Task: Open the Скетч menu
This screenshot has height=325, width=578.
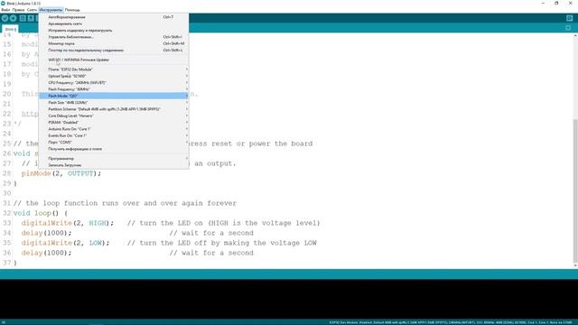Action: pyautogui.click(x=32, y=10)
